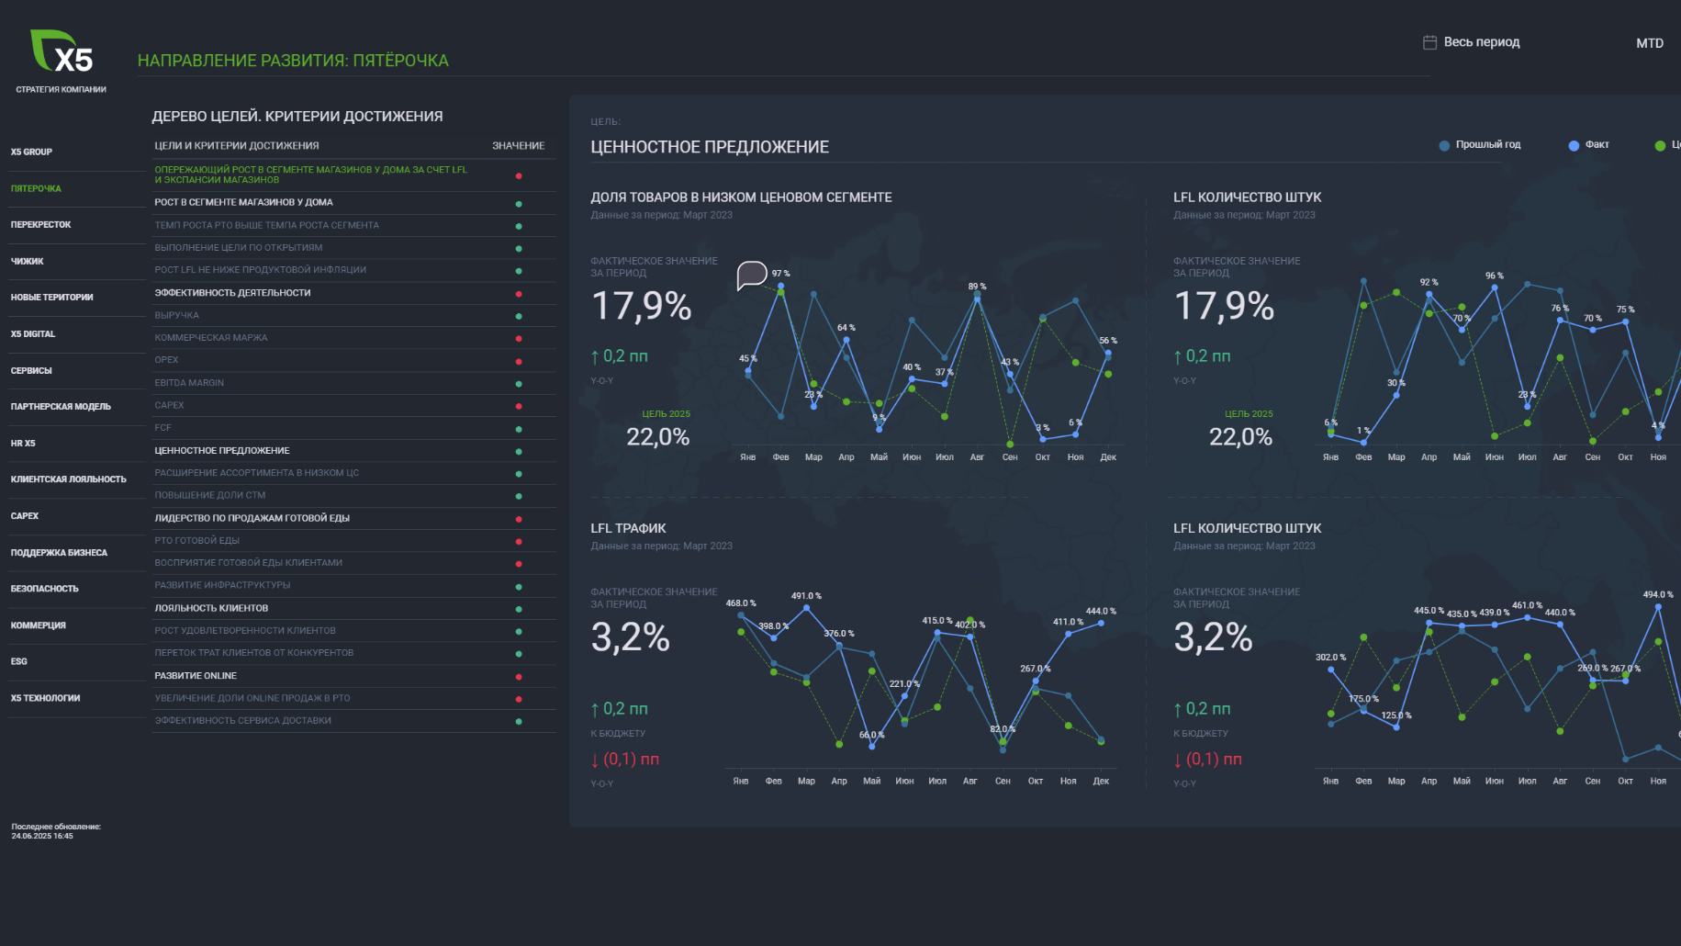Select Эффективность деятельности in the goals tree
The height and width of the screenshot is (946, 1681).
pyautogui.click(x=232, y=293)
